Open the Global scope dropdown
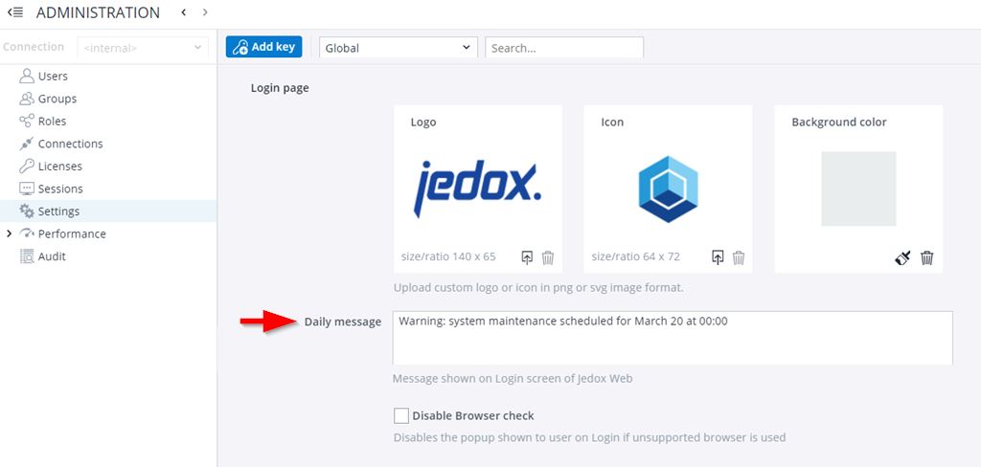The image size is (981, 467). pos(398,48)
